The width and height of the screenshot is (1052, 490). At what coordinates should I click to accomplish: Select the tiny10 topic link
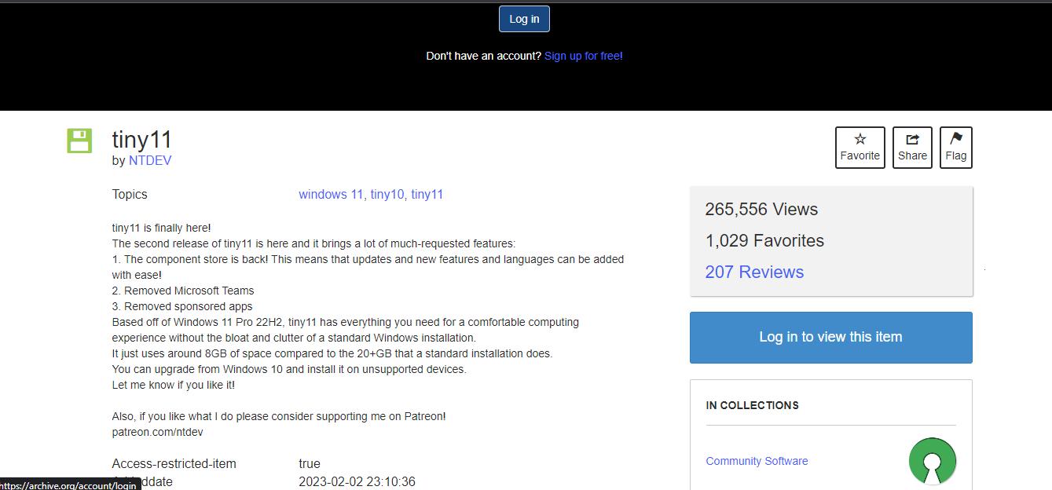click(x=387, y=194)
